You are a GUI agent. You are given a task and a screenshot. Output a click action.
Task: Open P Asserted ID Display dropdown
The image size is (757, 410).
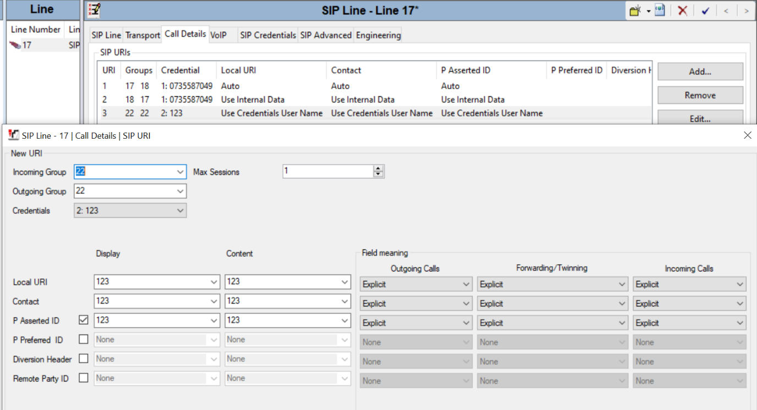click(x=214, y=320)
